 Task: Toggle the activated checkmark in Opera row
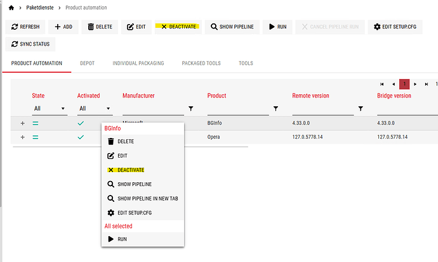point(81,137)
